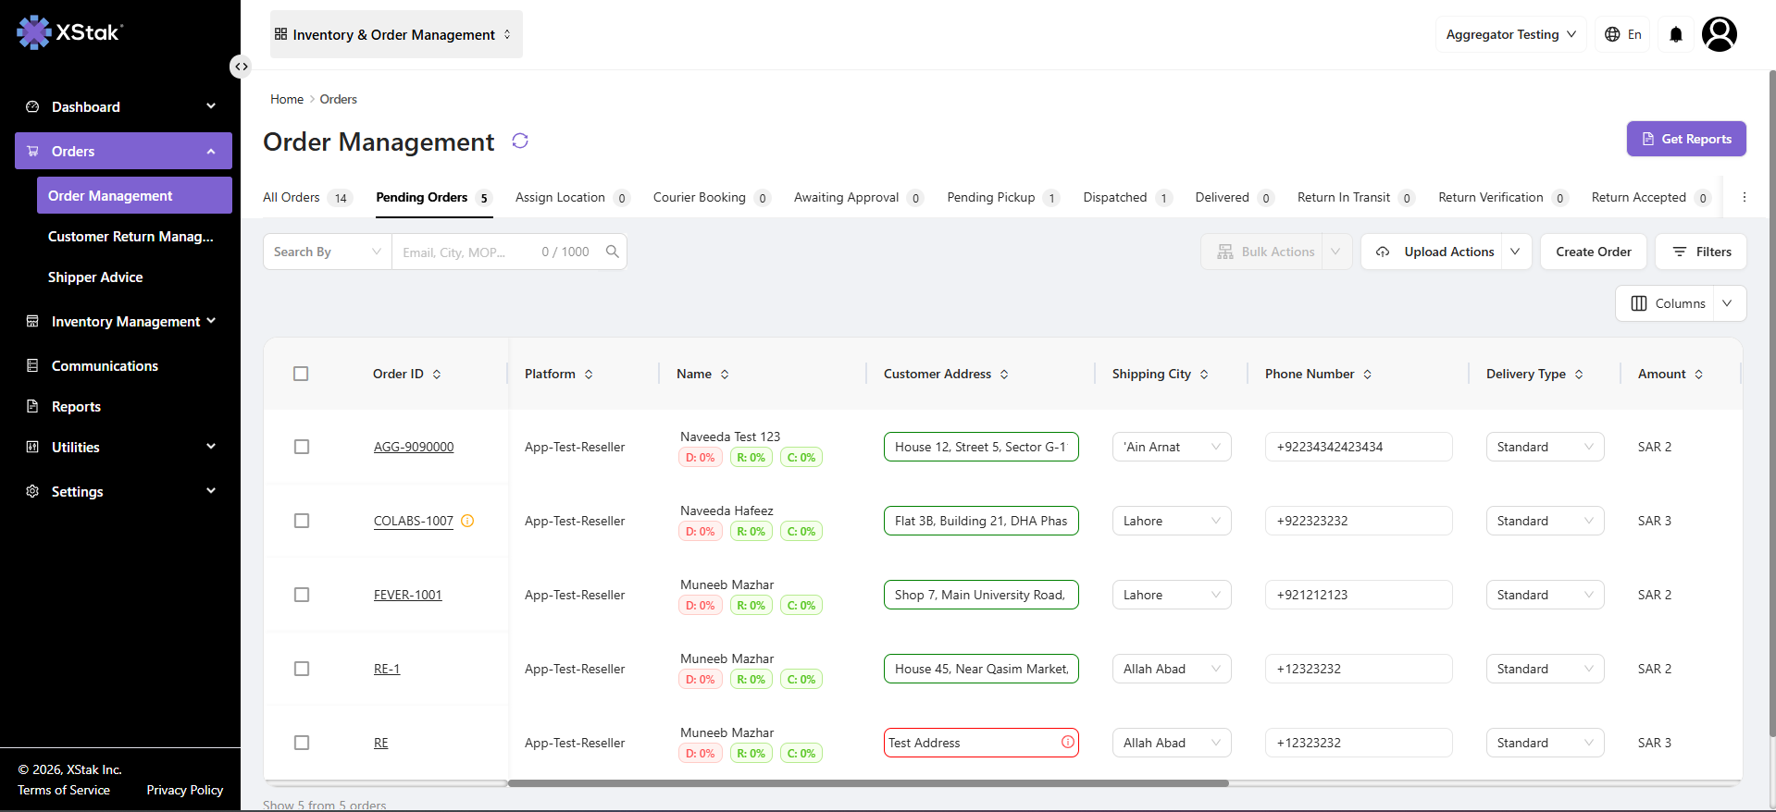
Task: Sort by Order ID column arrows
Action: coord(437,375)
